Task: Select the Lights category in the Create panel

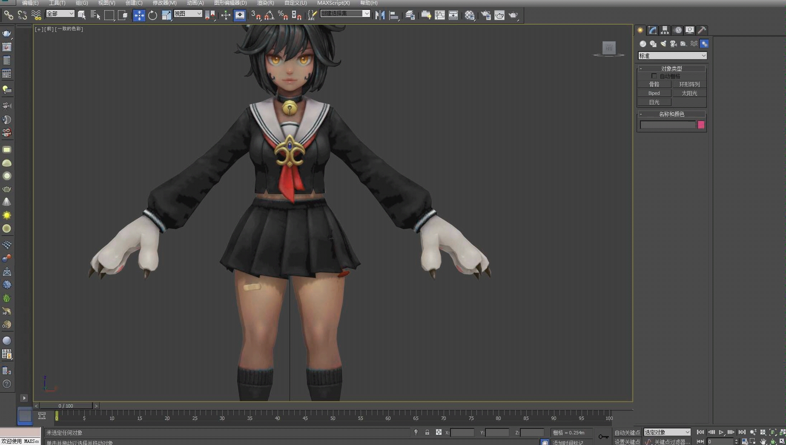Action: point(663,44)
